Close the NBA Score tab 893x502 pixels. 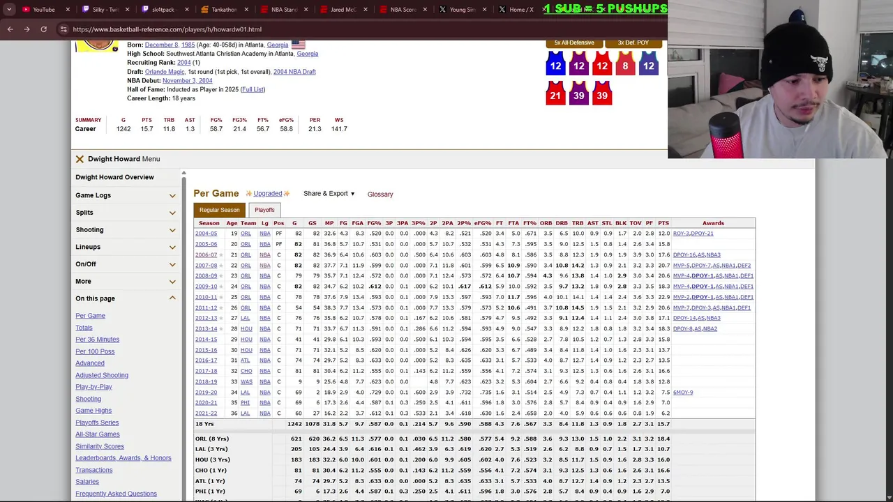tap(426, 10)
